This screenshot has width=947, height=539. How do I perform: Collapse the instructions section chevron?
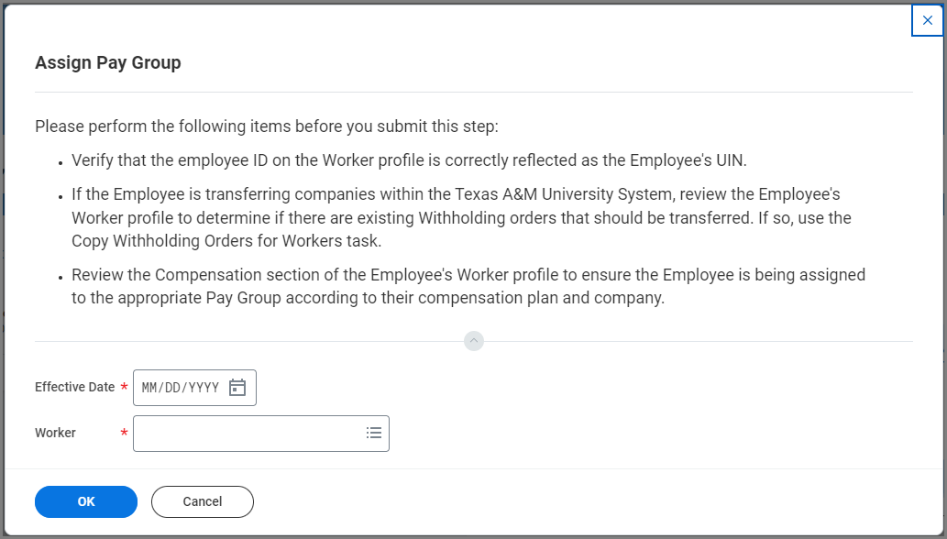[474, 341]
